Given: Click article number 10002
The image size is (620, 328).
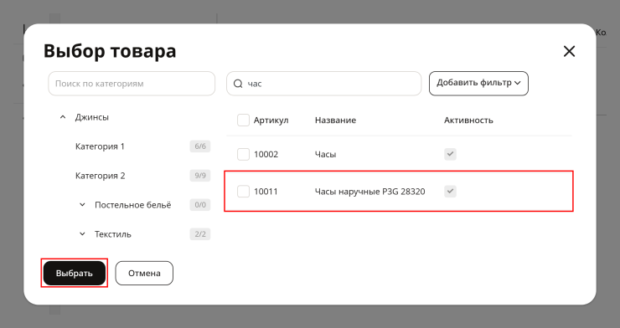Looking at the screenshot, I should (266, 154).
